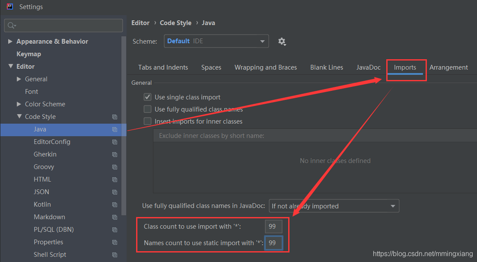Click the copy icon next to Code Style
This screenshot has height=262, width=477.
click(114, 117)
